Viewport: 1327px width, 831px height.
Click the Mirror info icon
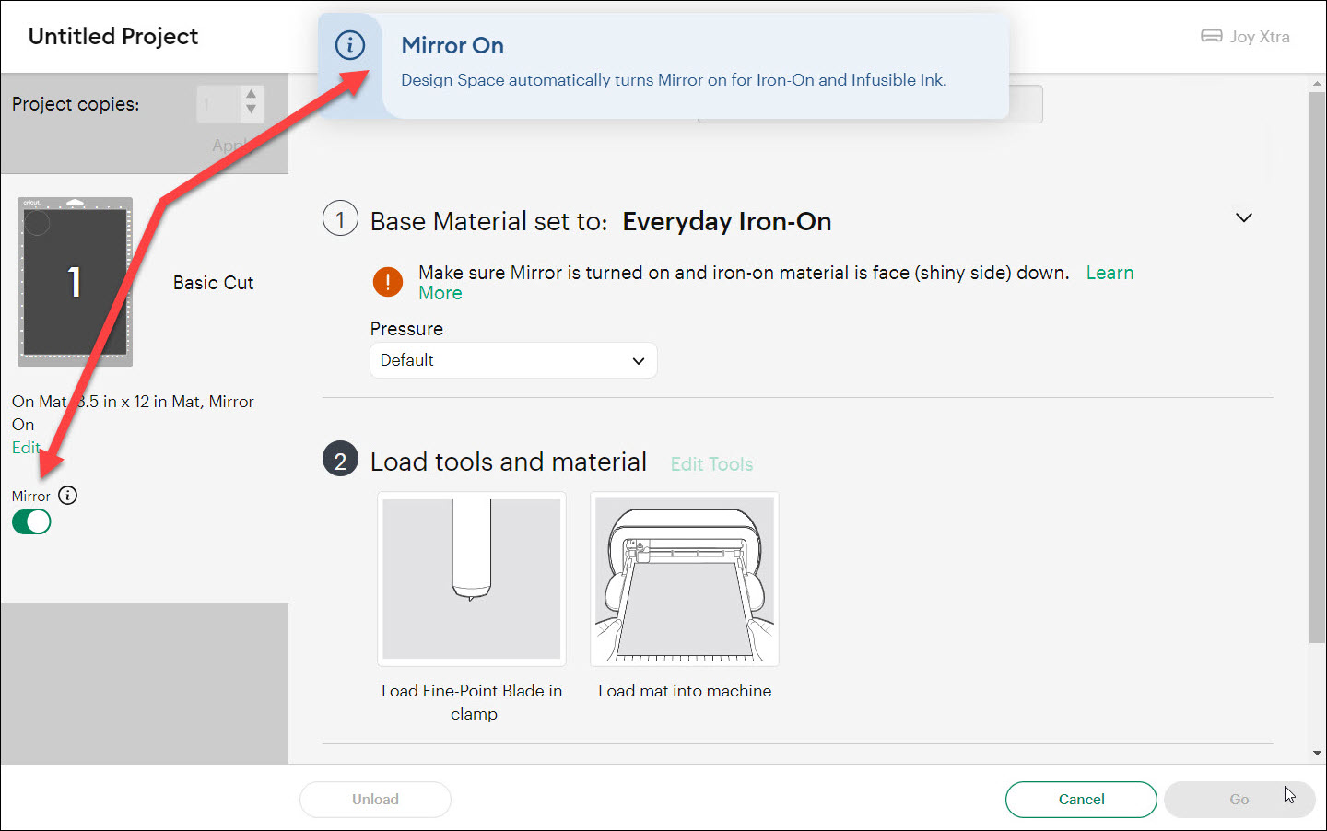pos(68,496)
